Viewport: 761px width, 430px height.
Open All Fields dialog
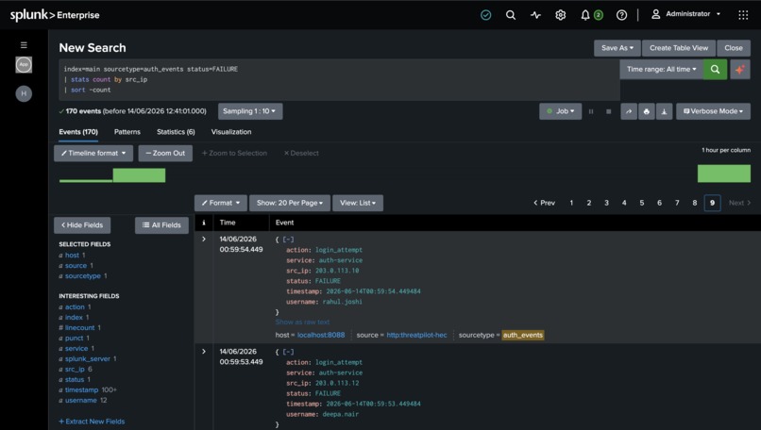(161, 225)
